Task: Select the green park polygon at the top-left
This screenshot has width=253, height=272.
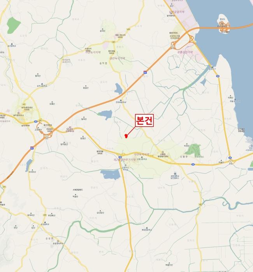Action: (x=14, y=25)
